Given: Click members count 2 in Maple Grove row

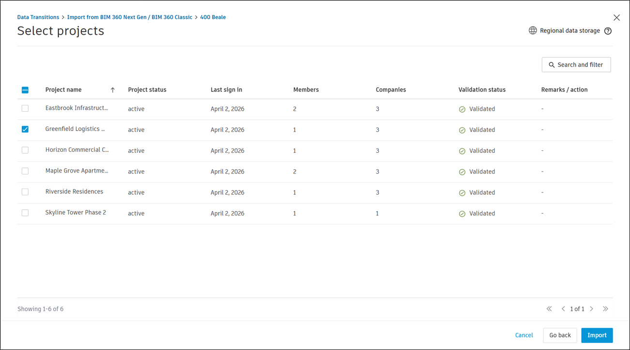Looking at the screenshot, I should tap(295, 172).
